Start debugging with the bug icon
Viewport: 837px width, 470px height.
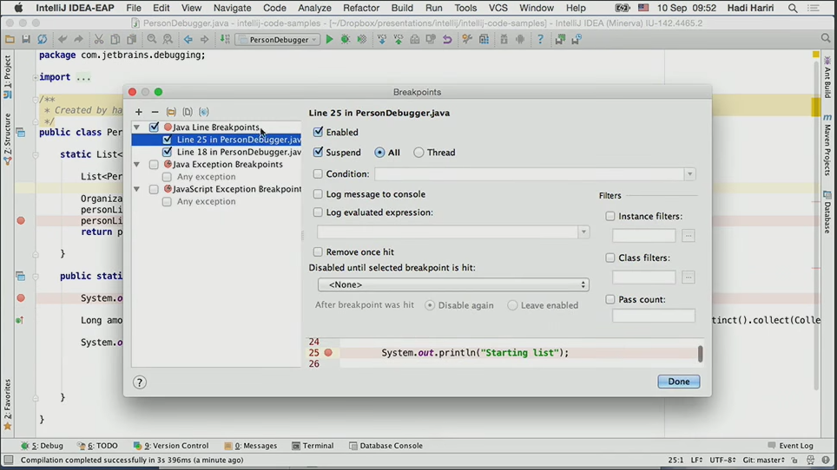[346, 39]
